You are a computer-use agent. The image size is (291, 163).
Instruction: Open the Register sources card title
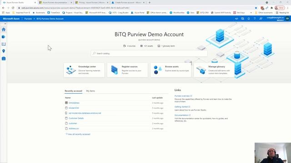pyautogui.click(x=130, y=67)
